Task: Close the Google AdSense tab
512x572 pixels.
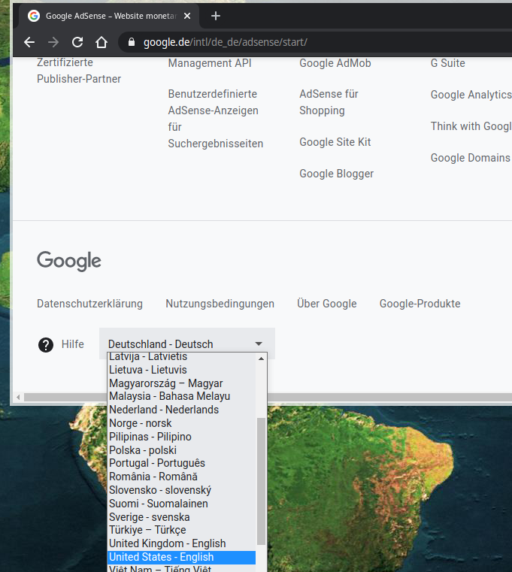Action: pyautogui.click(x=187, y=16)
